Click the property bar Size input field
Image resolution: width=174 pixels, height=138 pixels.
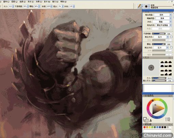10,6
